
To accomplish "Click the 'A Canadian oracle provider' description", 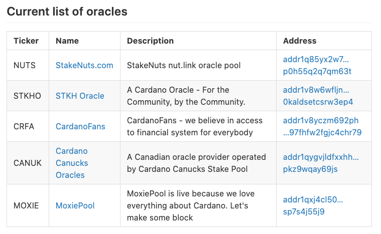I will point(196,163).
